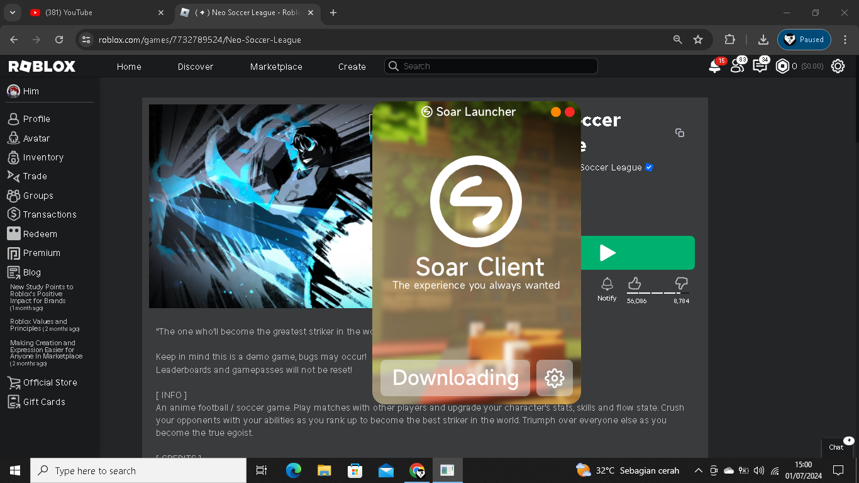This screenshot has height=483, width=859.
Task: Click the copy icon near the game title
Action: [x=680, y=133]
